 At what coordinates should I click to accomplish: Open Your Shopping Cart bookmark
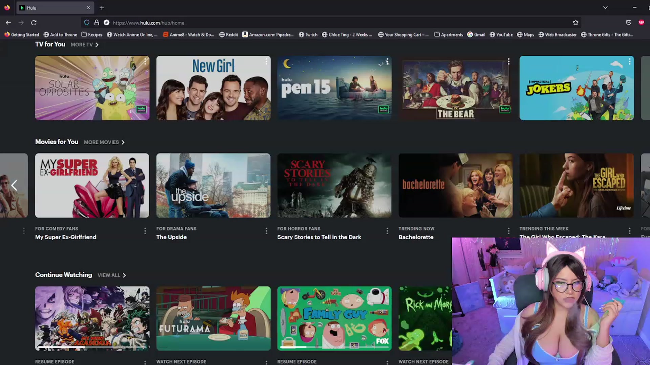pyautogui.click(x=403, y=34)
